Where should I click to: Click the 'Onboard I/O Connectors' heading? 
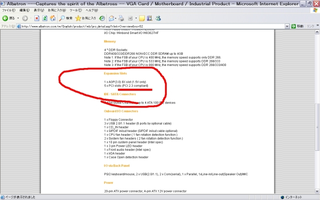click(x=121, y=111)
